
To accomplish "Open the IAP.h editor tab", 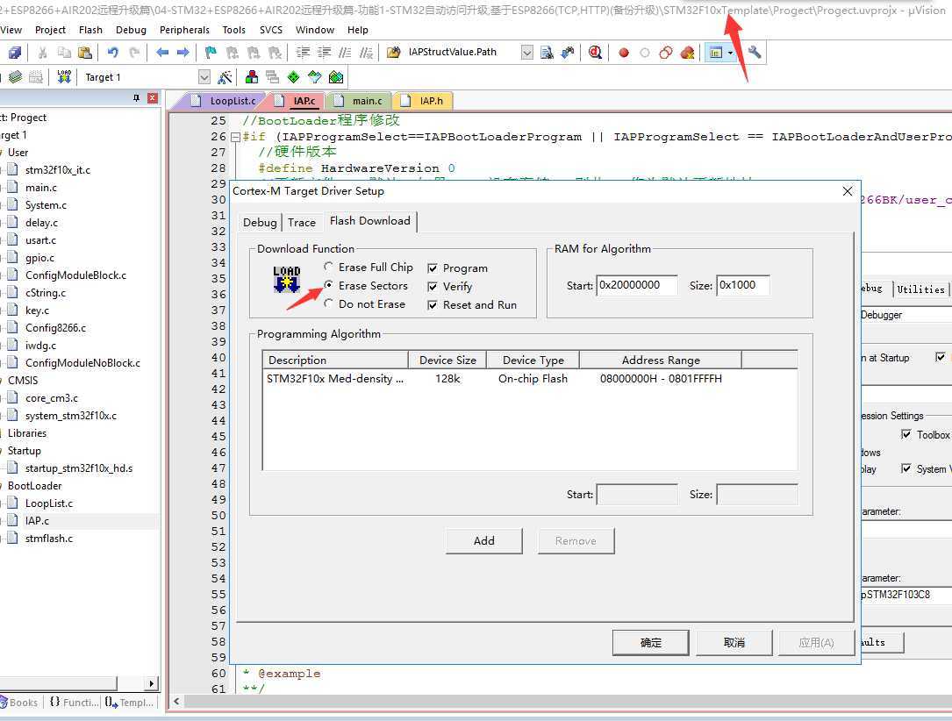I will tap(426, 101).
